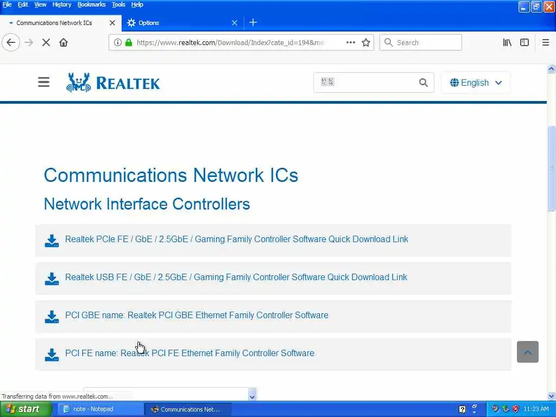Show site information icon in address bar
The height and width of the screenshot is (417, 556).
(117, 42)
